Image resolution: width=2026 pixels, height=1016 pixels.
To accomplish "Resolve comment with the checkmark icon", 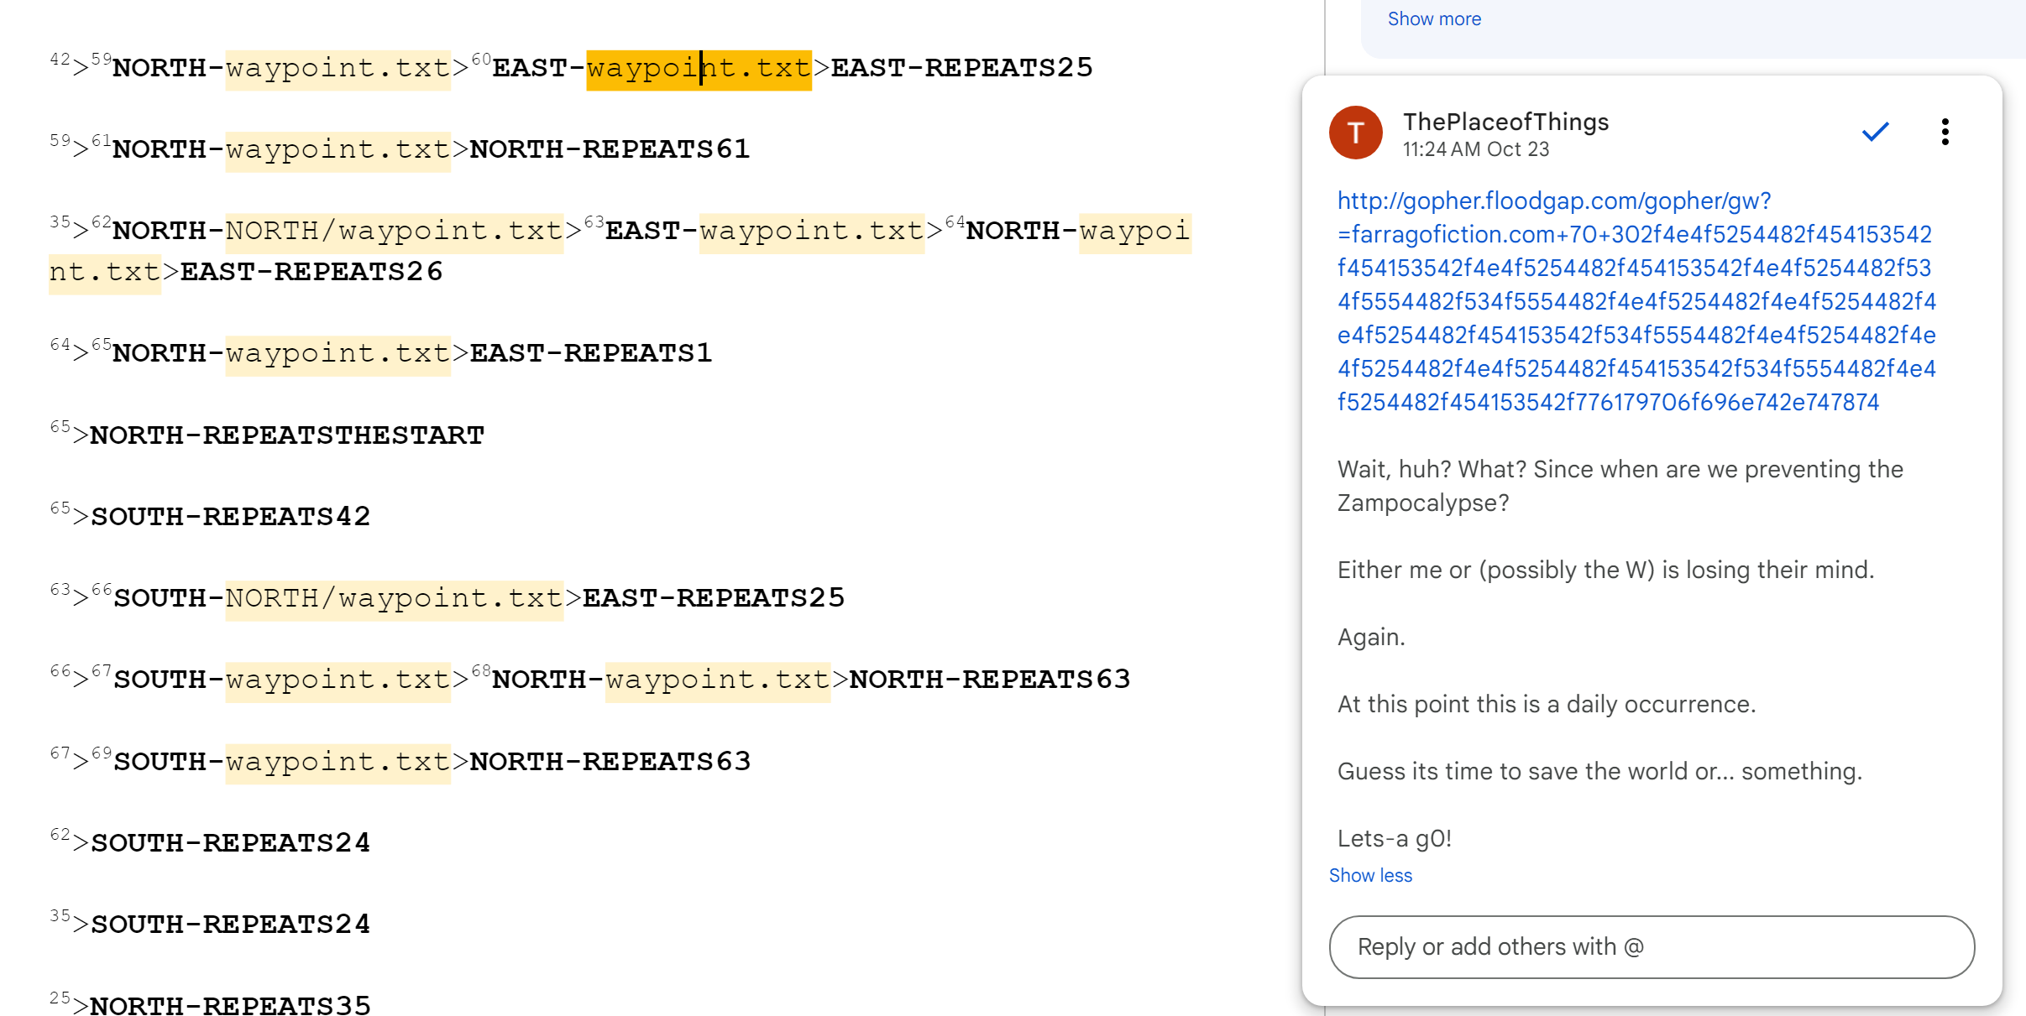I will point(1875,132).
